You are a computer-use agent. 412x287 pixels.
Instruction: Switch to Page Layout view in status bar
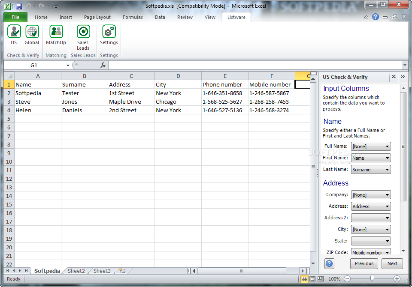coord(312,279)
